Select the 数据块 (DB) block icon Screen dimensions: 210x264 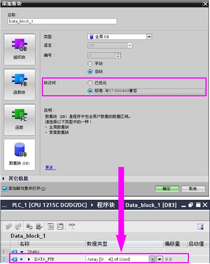(20, 154)
